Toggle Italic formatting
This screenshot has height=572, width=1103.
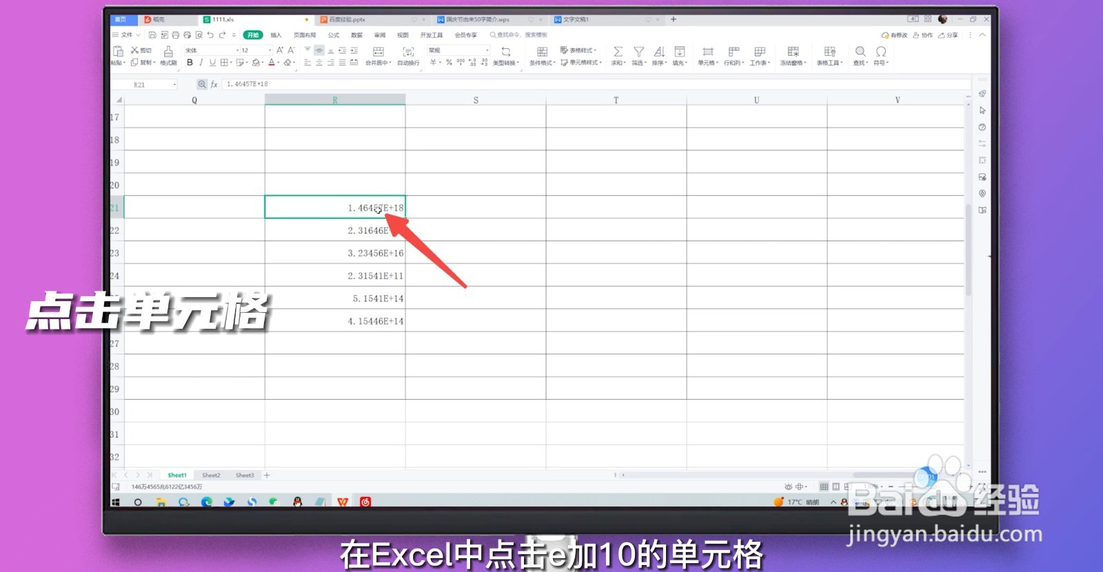(201, 62)
